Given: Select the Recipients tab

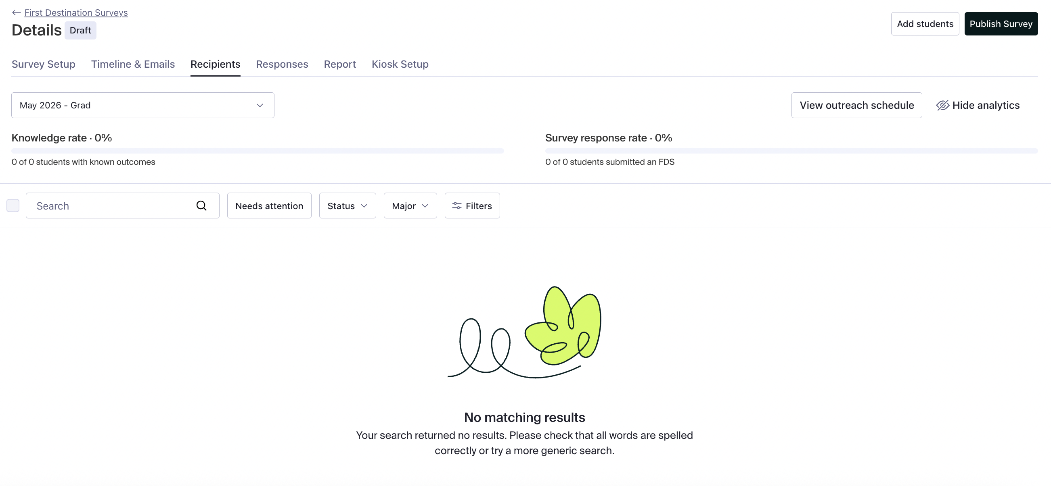Looking at the screenshot, I should click(x=215, y=64).
